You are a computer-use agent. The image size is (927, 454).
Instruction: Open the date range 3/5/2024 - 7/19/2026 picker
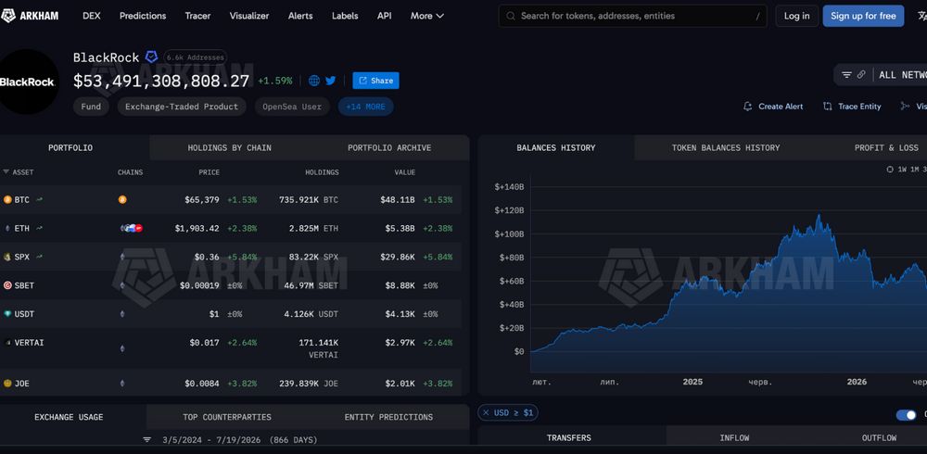pyautogui.click(x=239, y=440)
